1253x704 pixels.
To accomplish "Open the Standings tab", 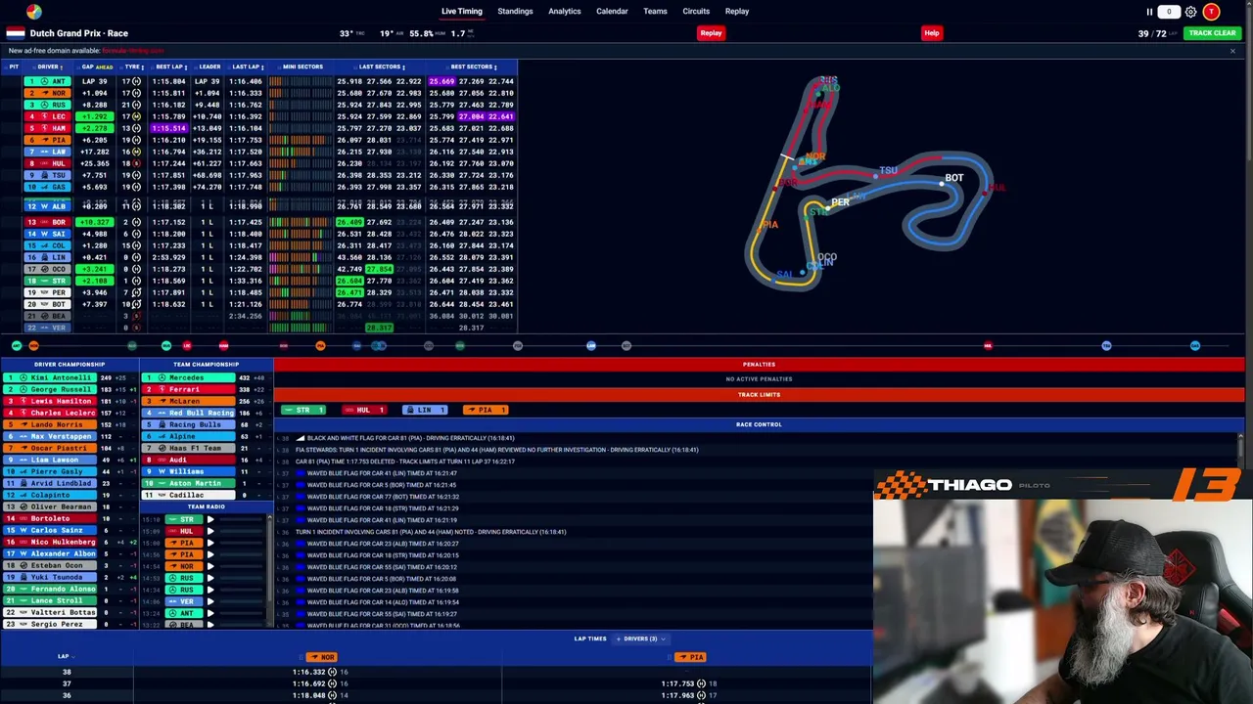I will [515, 12].
